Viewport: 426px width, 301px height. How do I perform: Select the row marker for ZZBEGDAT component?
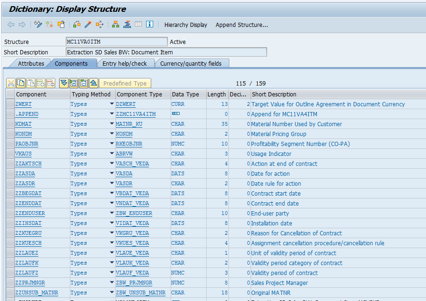point(9,193)
